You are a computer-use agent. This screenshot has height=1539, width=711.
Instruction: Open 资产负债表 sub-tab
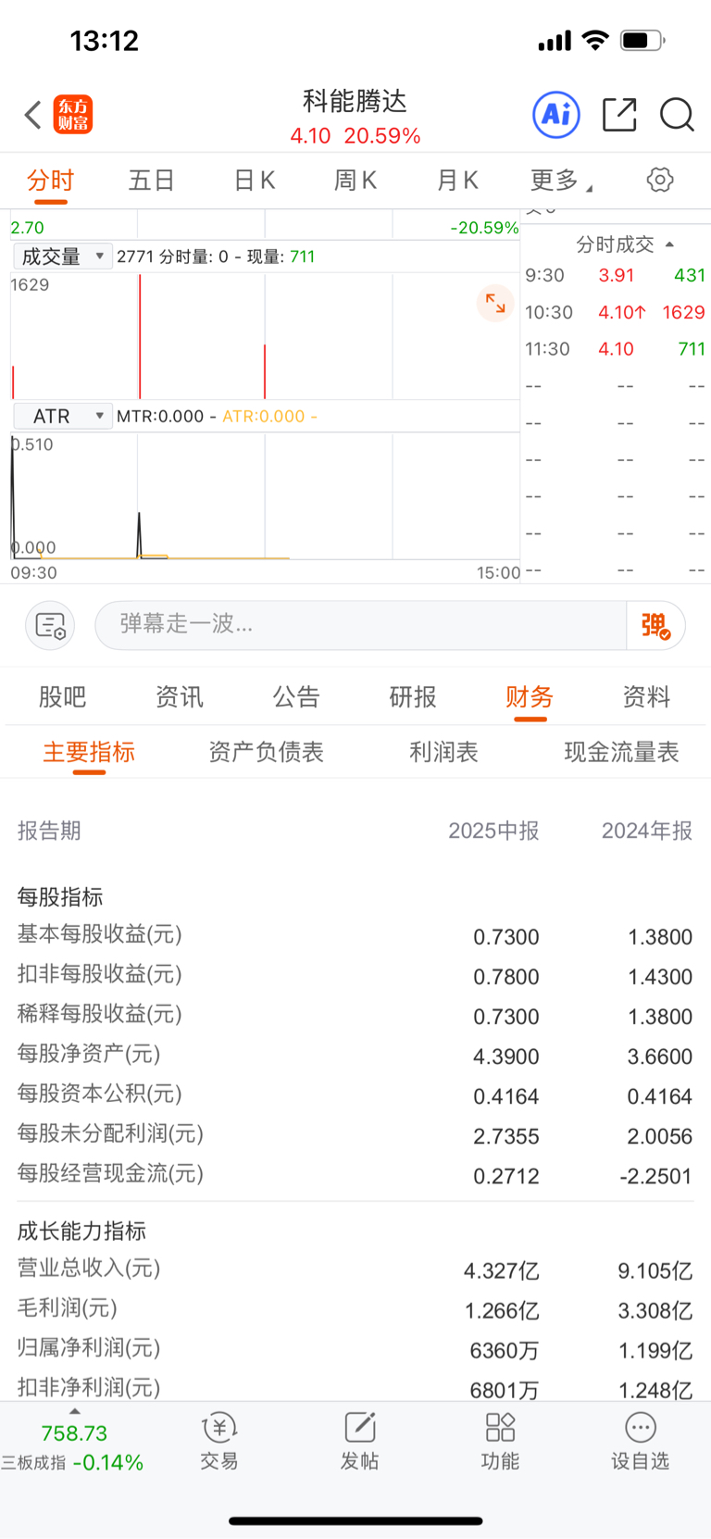[267, 752]
